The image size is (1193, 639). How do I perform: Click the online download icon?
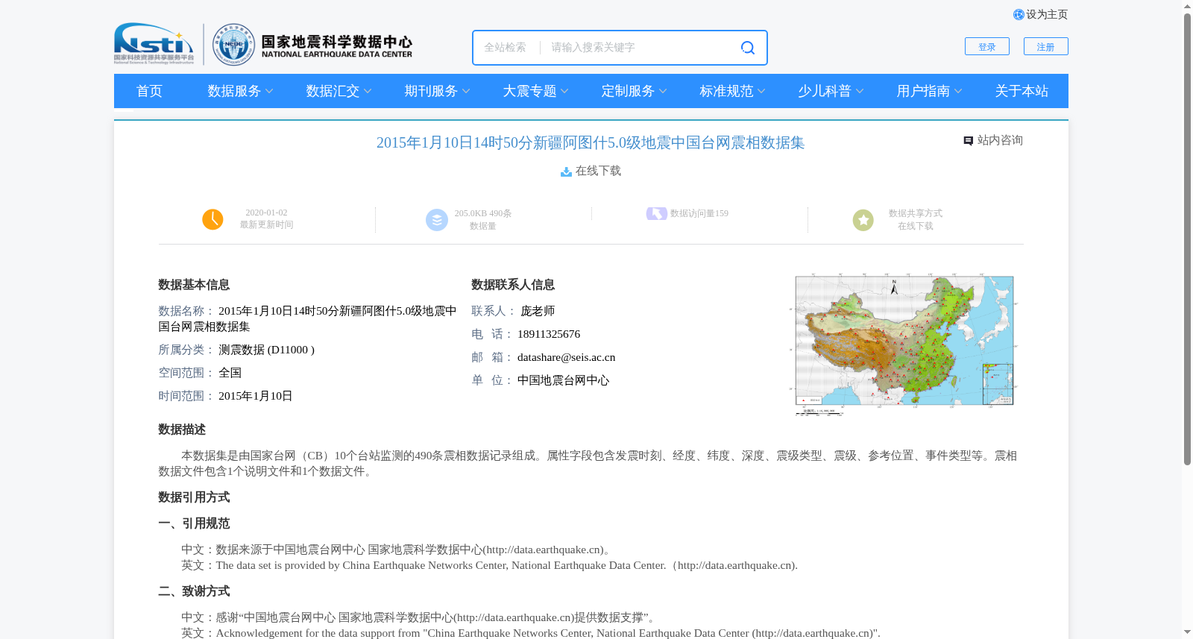[x=566, y=171]
